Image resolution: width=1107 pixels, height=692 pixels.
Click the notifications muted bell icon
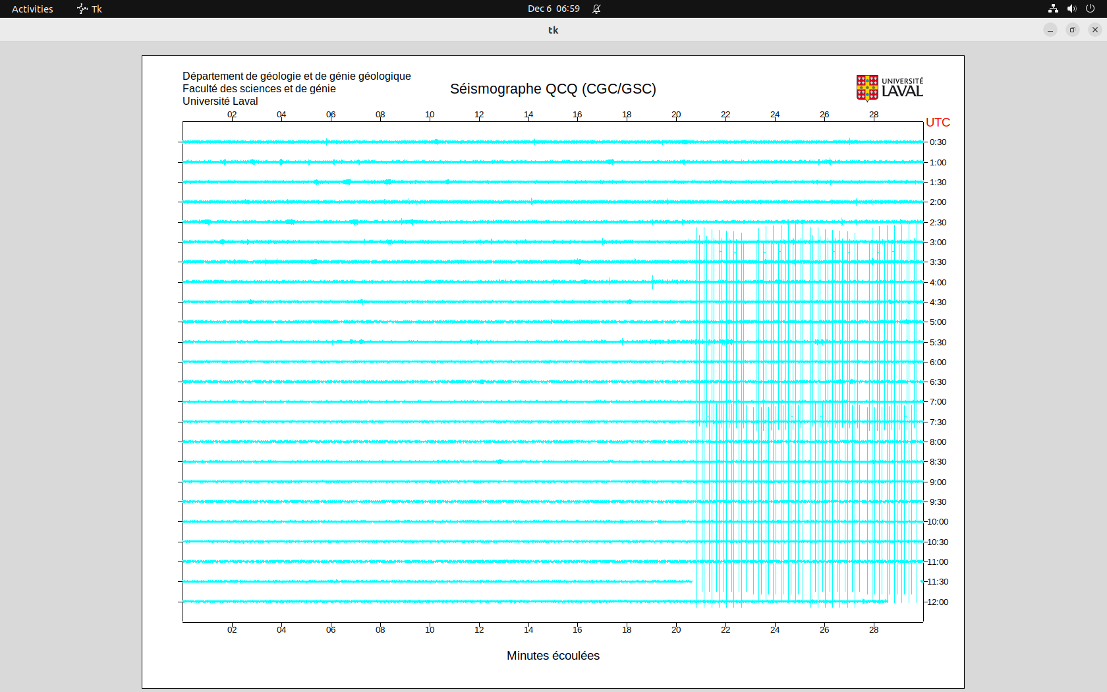(596, 9)
